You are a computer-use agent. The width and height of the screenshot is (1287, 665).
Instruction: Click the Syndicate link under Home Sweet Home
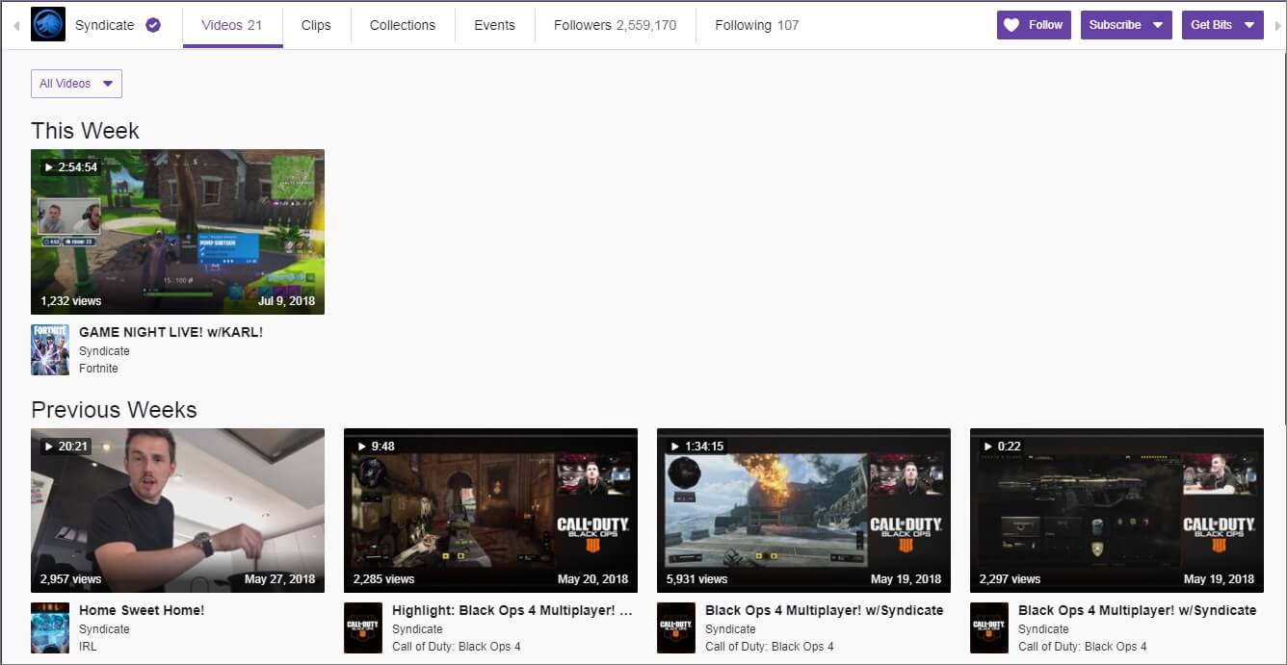pos(104,629)
